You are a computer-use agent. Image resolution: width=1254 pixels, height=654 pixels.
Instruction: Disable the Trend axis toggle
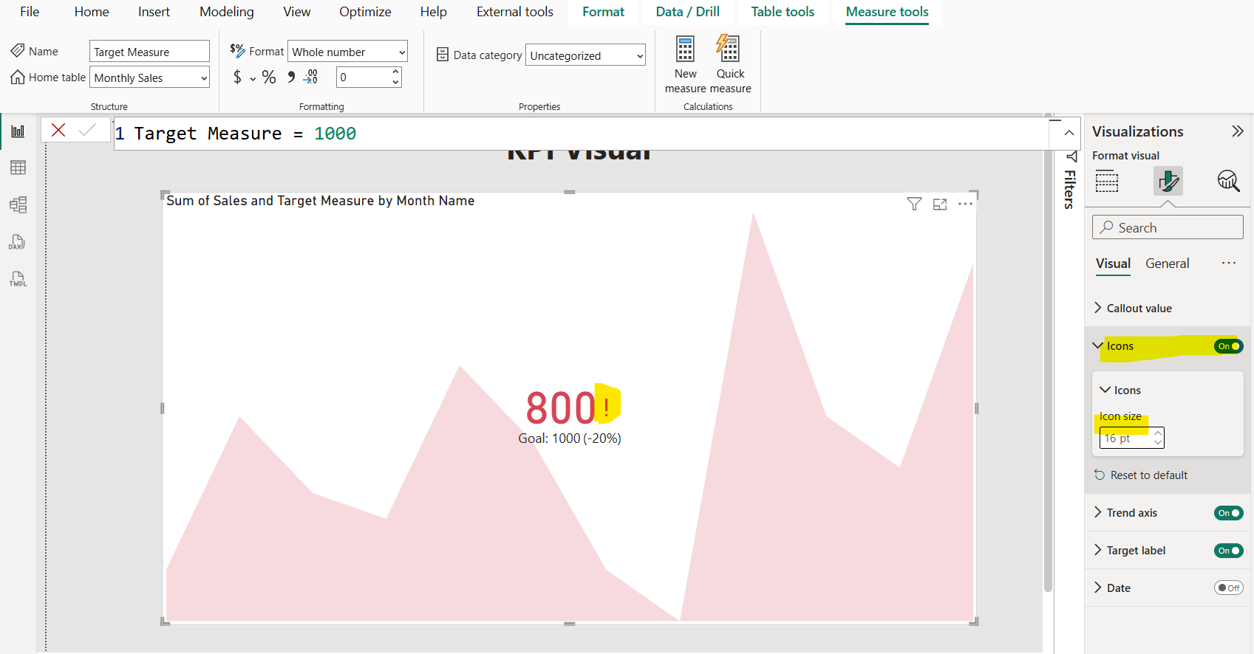tap(1228, 513)
